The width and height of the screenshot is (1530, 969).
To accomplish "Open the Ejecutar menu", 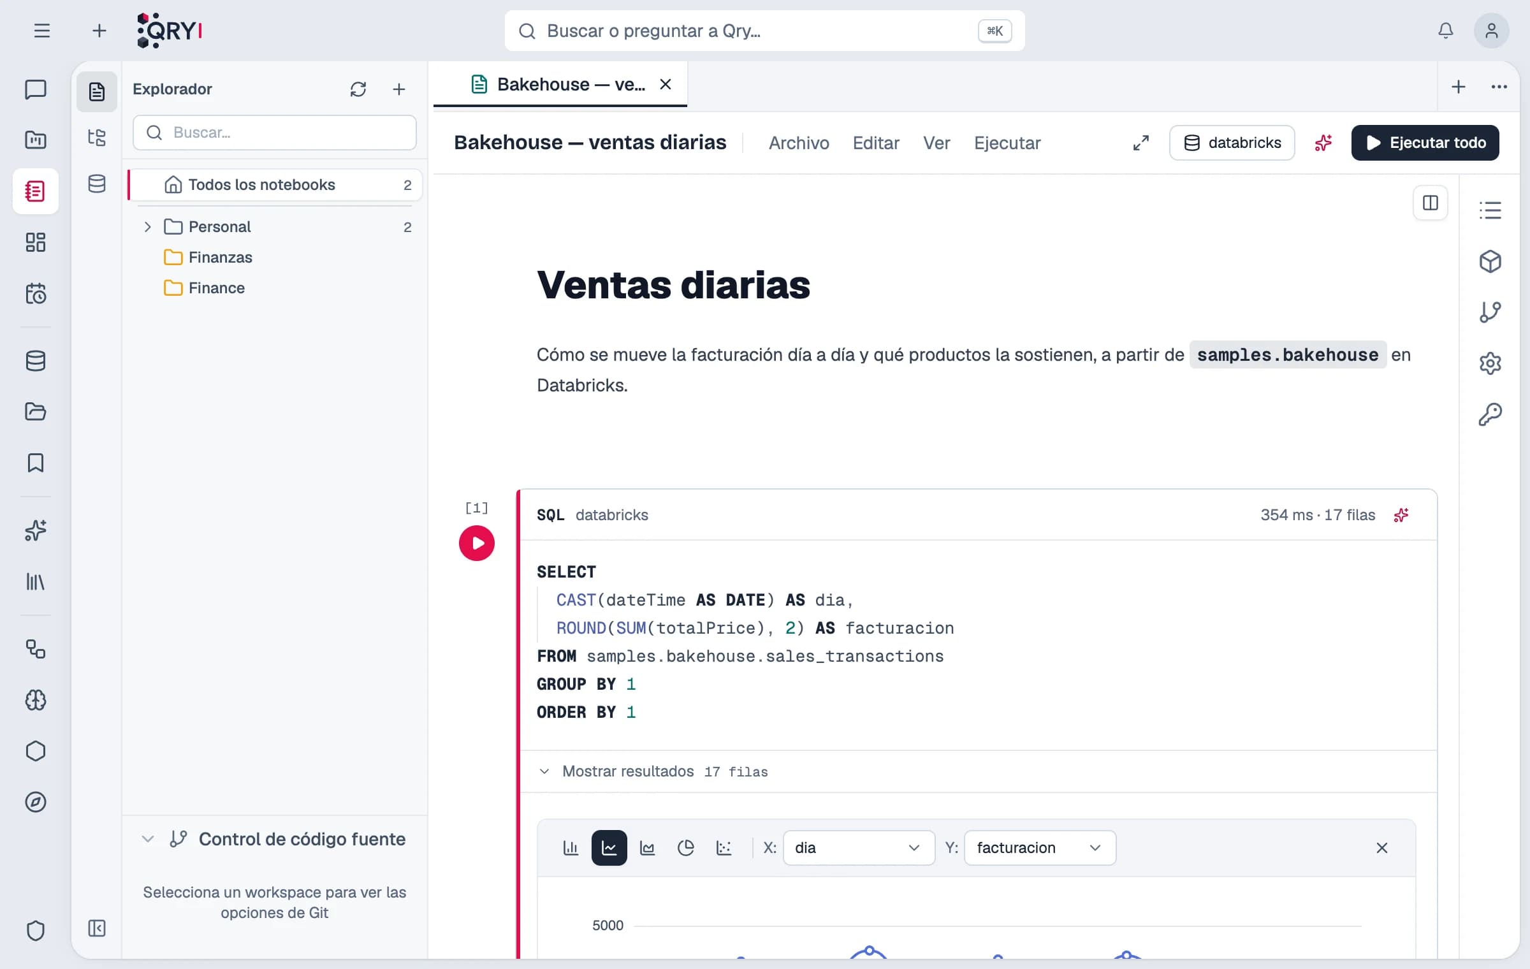I will click(1007, 143).
